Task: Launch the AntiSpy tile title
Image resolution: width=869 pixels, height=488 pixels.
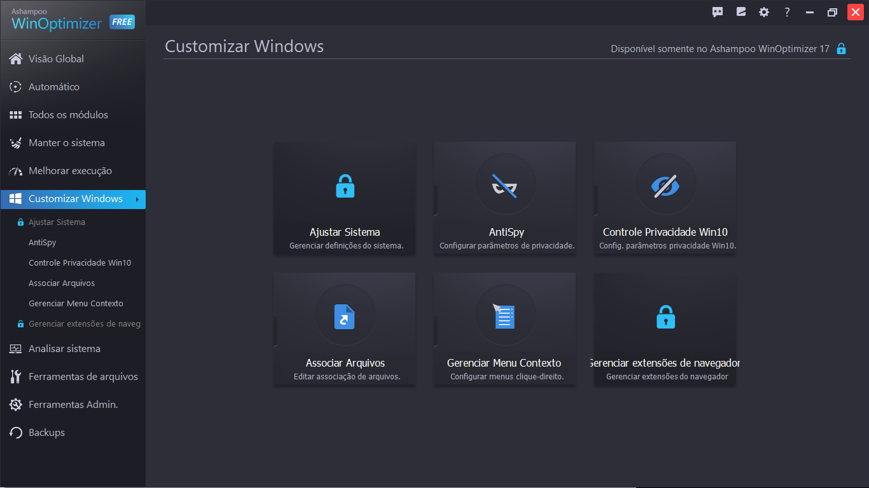Action: pyautogui.click(x=506, y=232)
